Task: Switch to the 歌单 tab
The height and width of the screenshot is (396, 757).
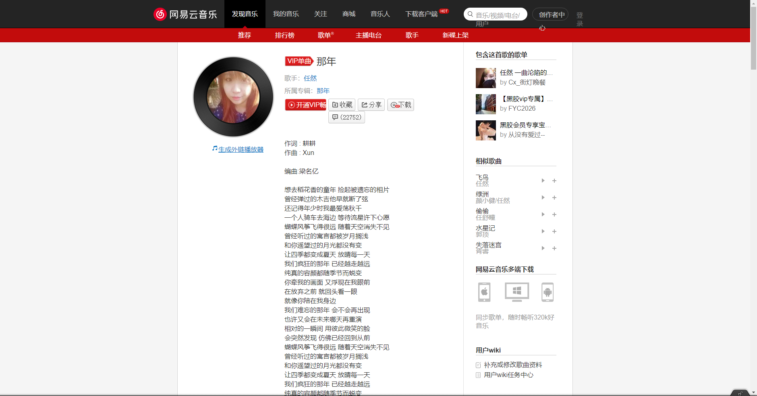Action: tap(326, 35)
